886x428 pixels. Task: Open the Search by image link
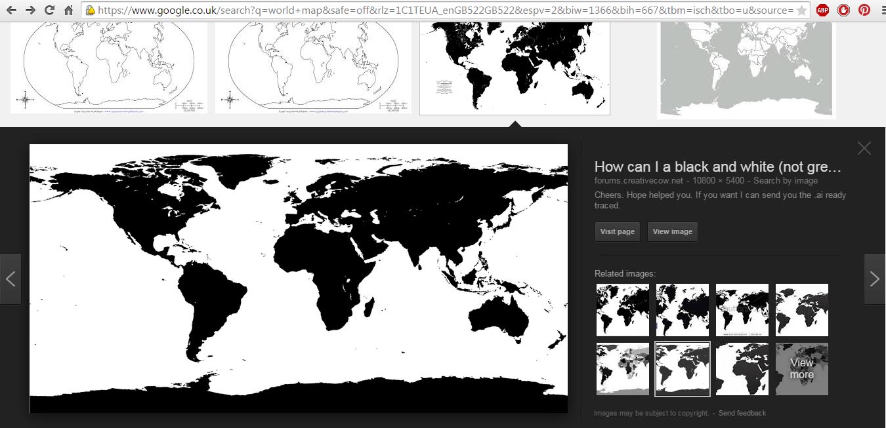click(x=785, y=181)
